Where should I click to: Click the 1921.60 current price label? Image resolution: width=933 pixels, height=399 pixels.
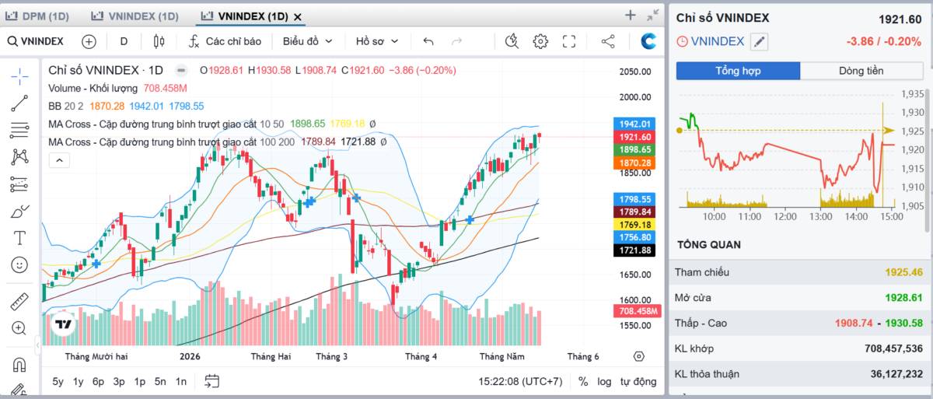(x=635, y=137)
